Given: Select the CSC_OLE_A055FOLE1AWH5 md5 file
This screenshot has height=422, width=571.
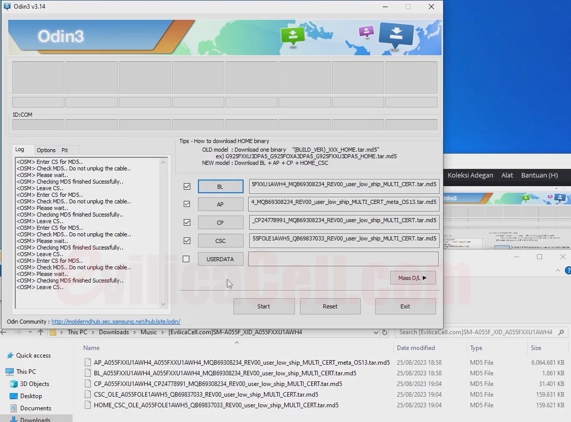Looking at the screenshot, I should pyautogui.click(x=206, y=394).
